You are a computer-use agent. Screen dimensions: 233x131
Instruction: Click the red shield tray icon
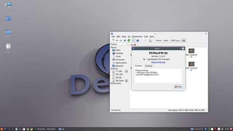coord(231,129)
